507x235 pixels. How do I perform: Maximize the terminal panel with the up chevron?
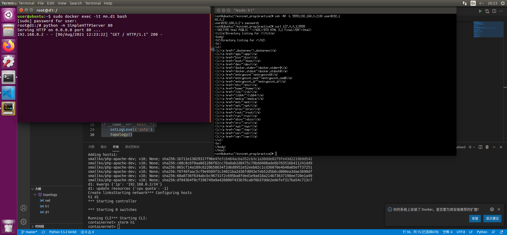tap(494, 147)
